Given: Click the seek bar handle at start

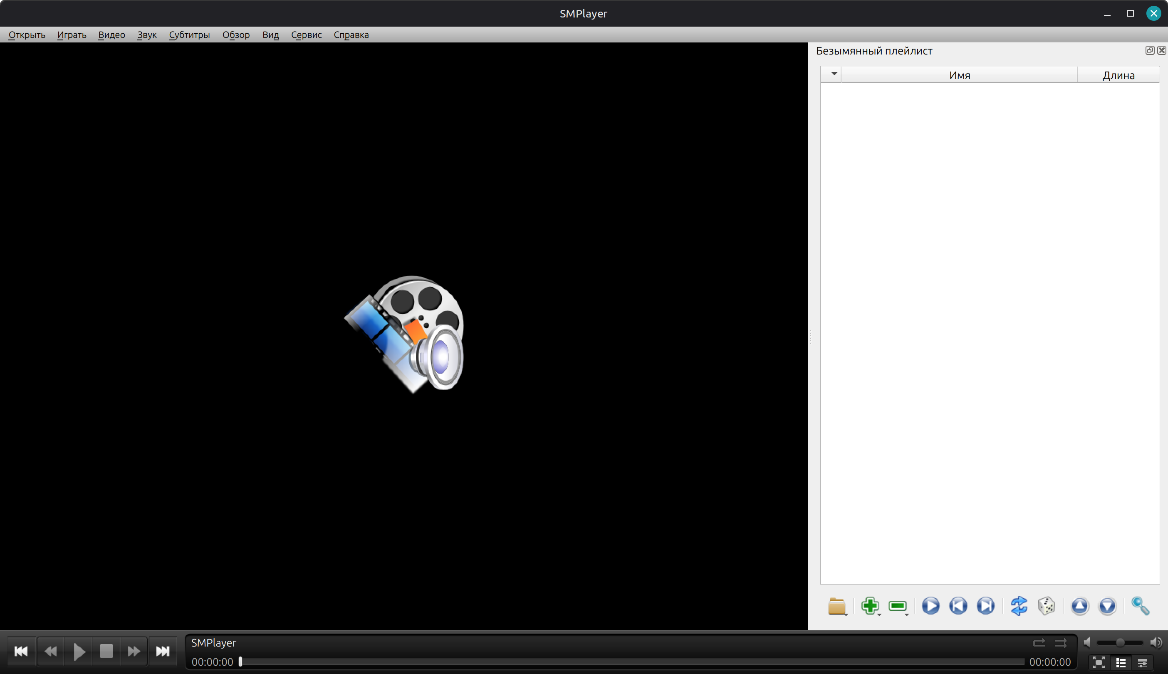Looking at the screenshot, I should click(241, 662).
